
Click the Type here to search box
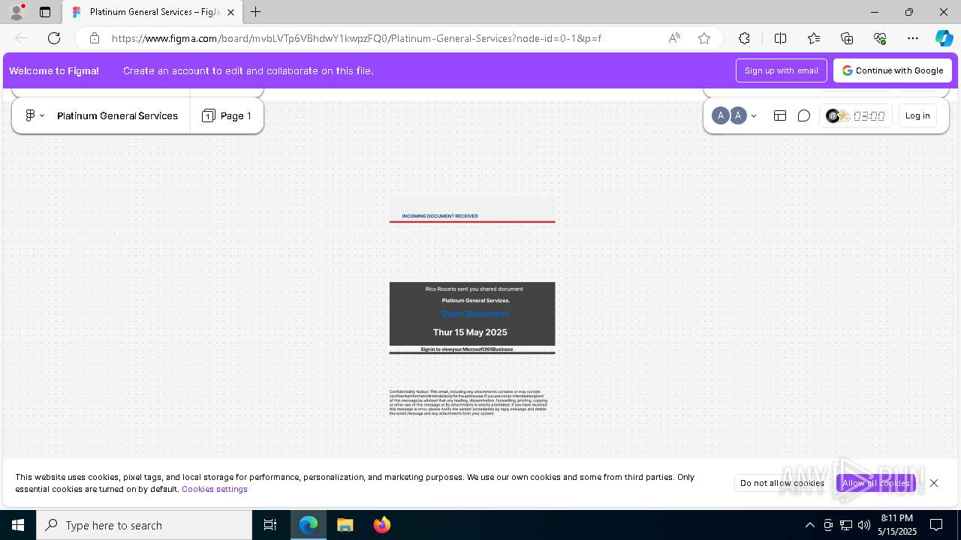pyautogui.click(x=144, y=525)
